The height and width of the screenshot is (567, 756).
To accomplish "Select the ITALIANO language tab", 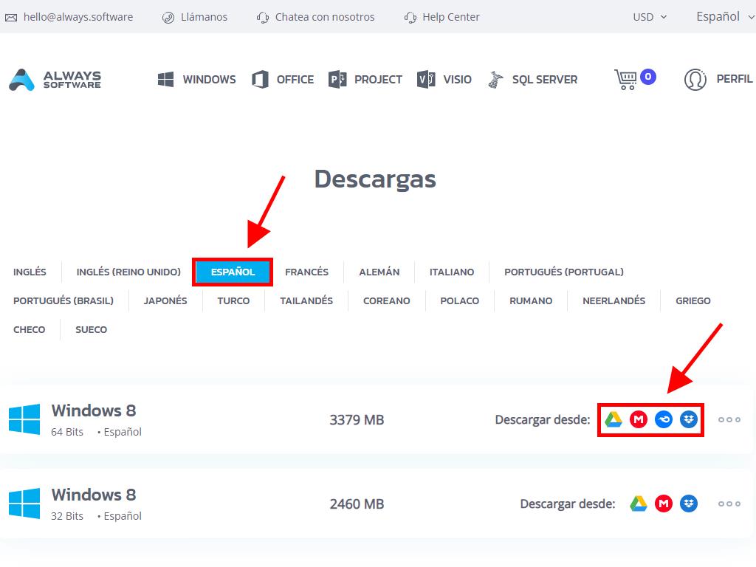I will click(452, 272).
